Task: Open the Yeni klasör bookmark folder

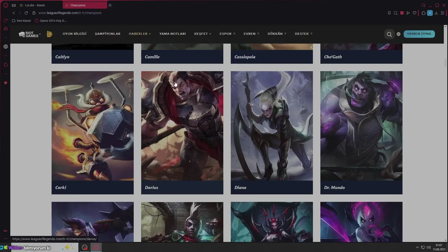Action: click(21, 21)
